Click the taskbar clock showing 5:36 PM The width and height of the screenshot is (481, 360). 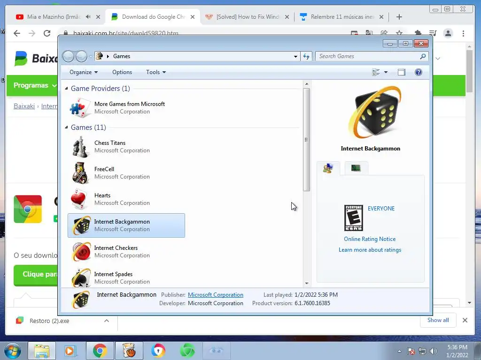tap(457, 351)
